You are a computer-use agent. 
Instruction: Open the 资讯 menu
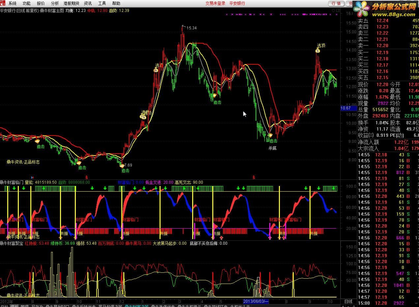tap(88, 3)
